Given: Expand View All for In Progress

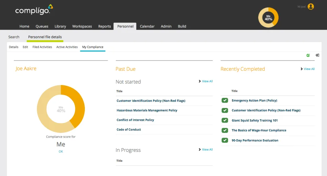Looking at the screenshot, I should point(206,149).
